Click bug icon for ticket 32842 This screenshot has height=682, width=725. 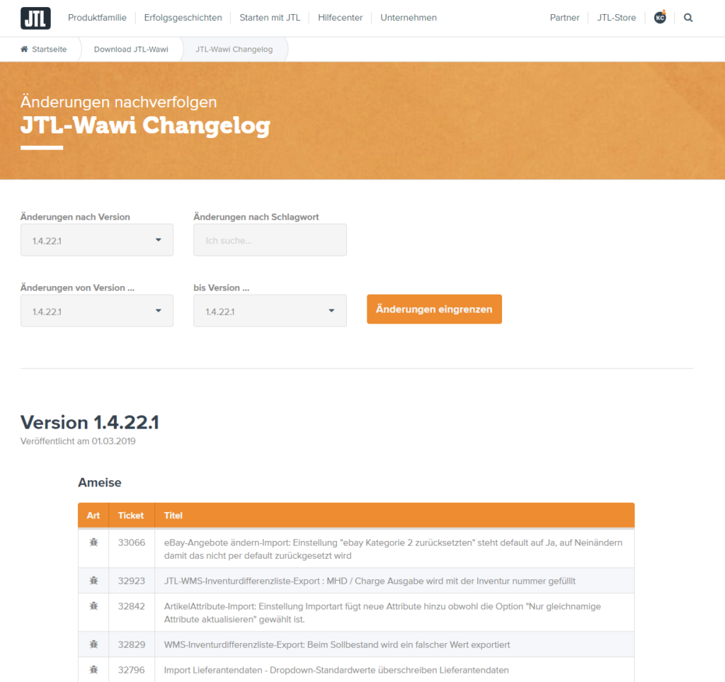coord(93,606)
